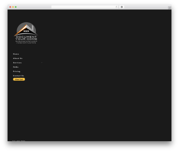Click the round icon beside the address bar

[x=122, y=7]
